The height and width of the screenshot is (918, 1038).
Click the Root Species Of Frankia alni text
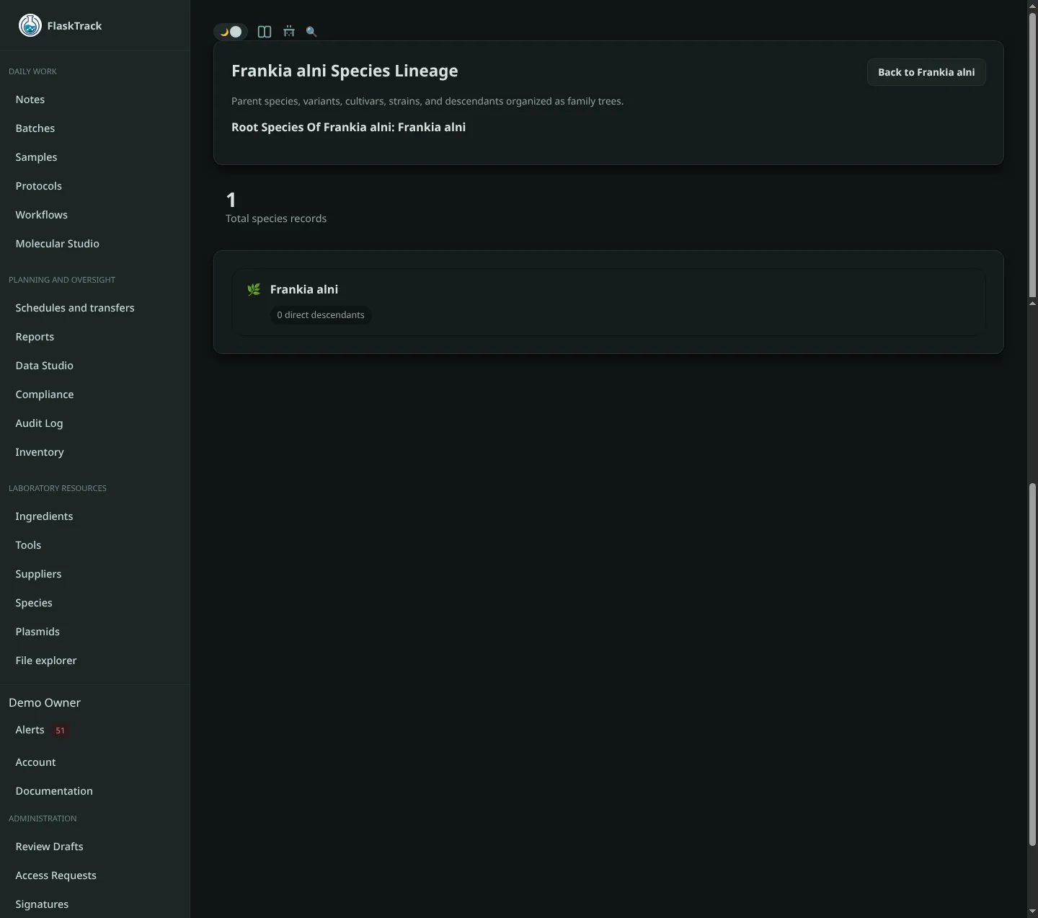click(x=348, y=128)
